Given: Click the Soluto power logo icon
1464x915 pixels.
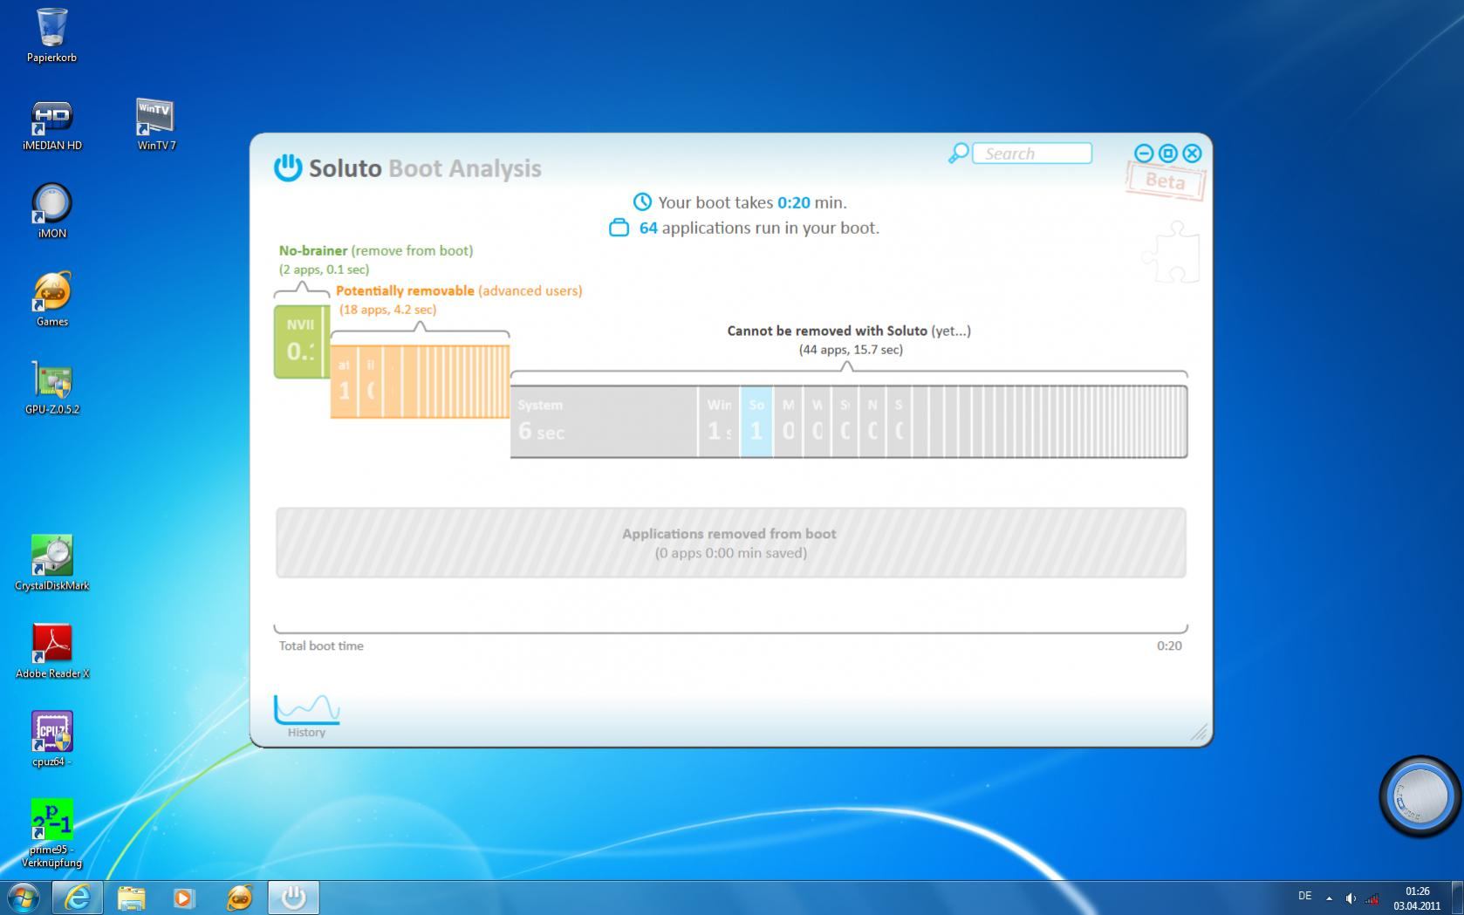Looking at the screenshot, I should [x=287, y=167].
